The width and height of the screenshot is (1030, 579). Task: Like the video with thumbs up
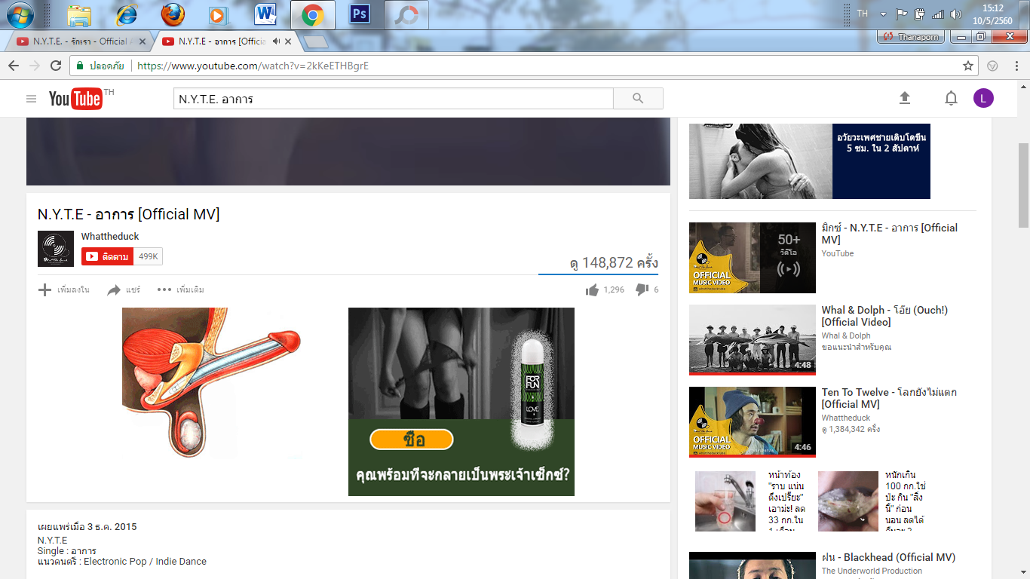click(x=592, y=289)
